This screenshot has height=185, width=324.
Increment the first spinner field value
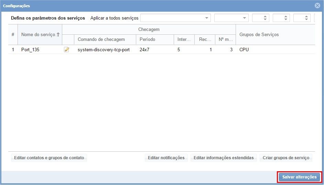point(265,17)
